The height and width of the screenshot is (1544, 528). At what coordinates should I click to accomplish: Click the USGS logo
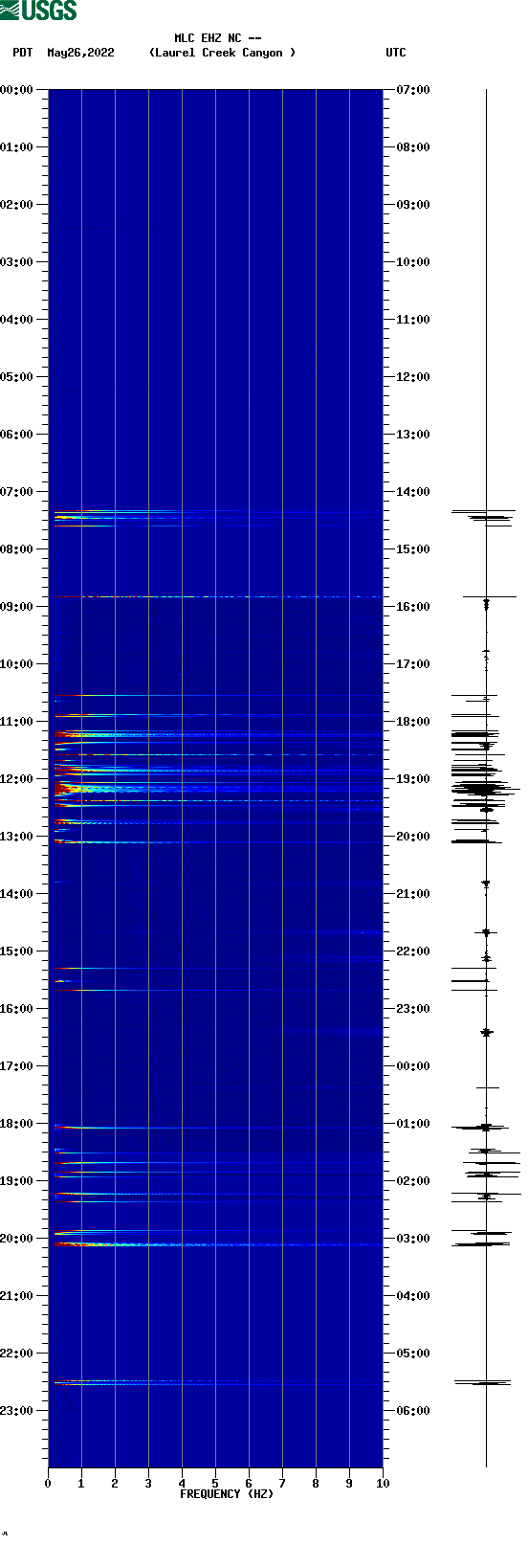38,11
